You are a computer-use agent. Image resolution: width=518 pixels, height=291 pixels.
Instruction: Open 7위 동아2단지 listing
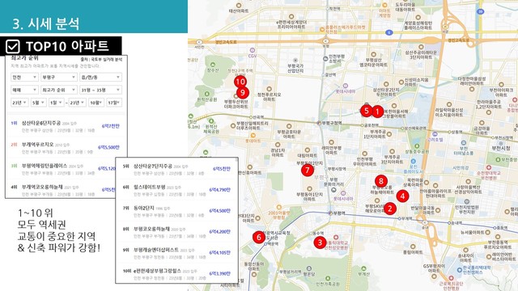point(176,211)
